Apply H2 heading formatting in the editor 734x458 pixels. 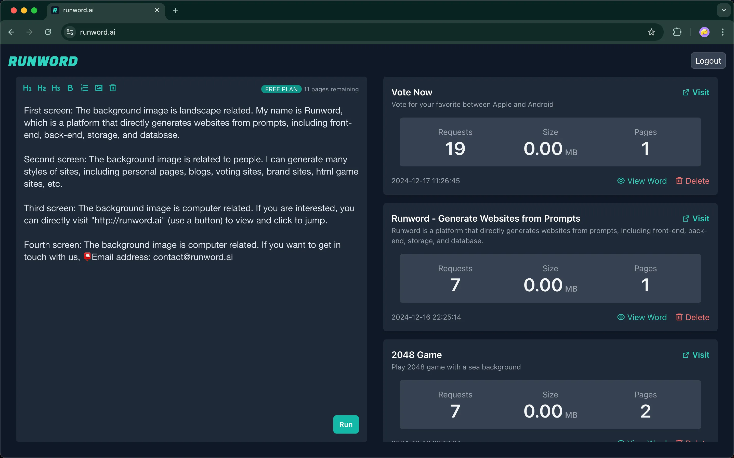42,88
